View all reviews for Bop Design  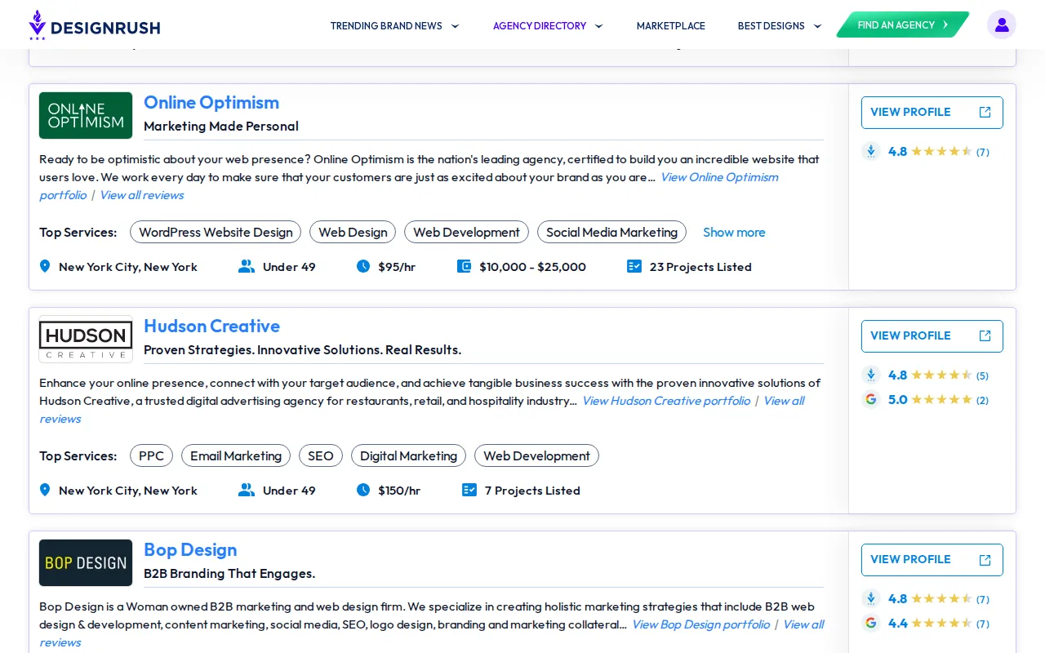click(x=803, y=624)
